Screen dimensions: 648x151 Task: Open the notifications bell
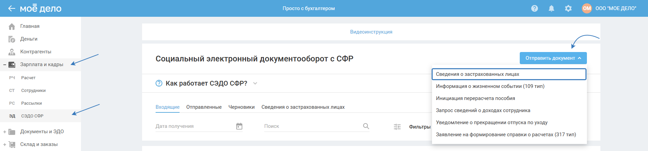point(551,8)
